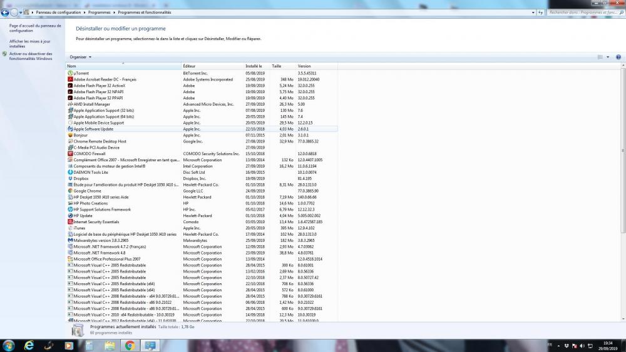626x352 pixels.
Task: Open the help question mark icon
Action: (618, 57)
